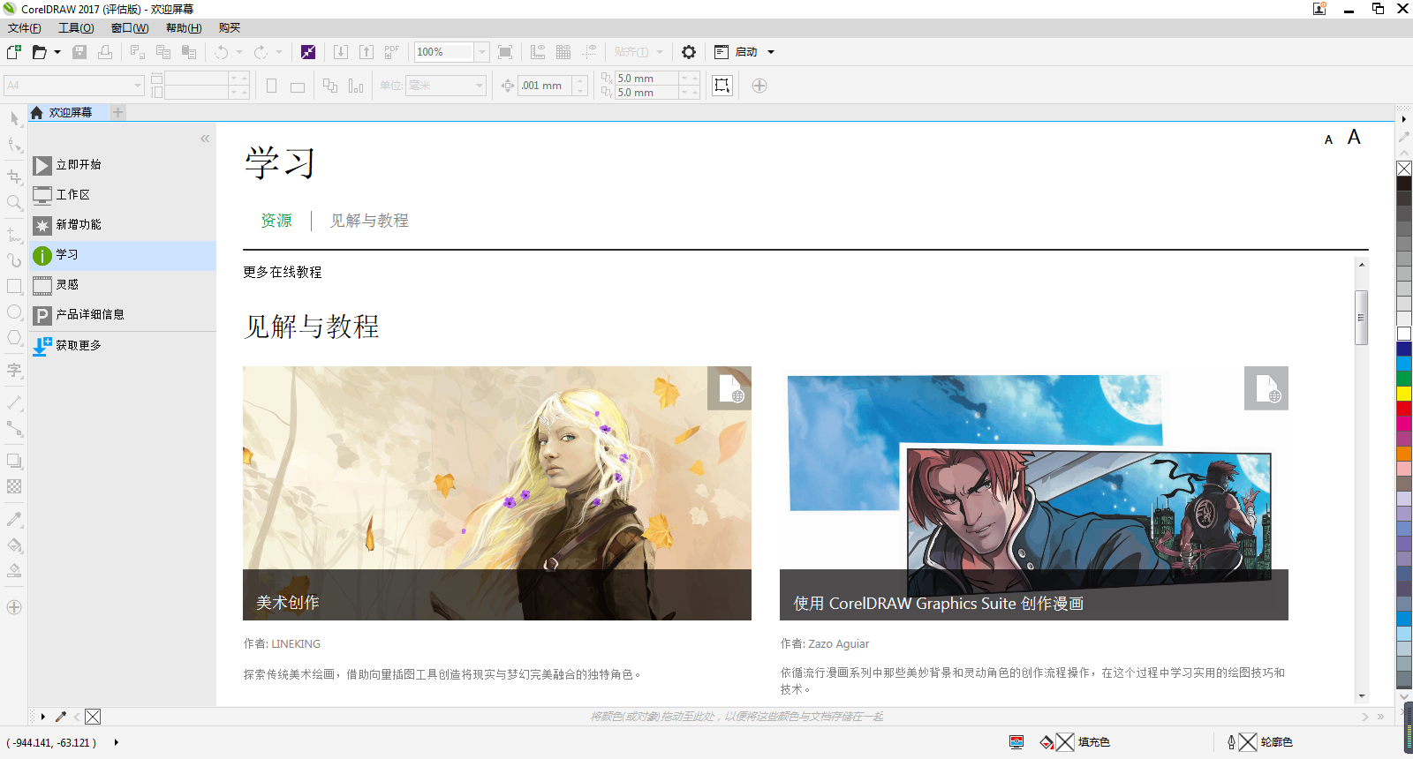Select the Zoom tool magnifier
This screenshot has width=1413, height=759.
click(14, 202)
